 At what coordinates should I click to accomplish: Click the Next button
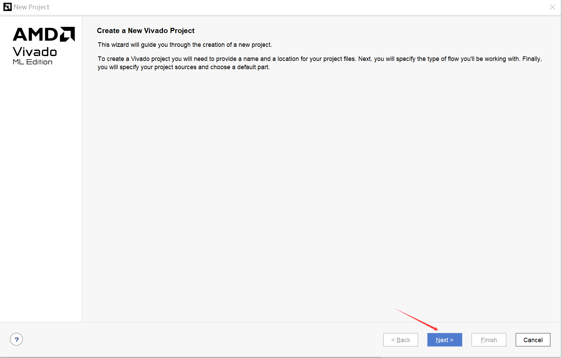click(x=444, y=340)
